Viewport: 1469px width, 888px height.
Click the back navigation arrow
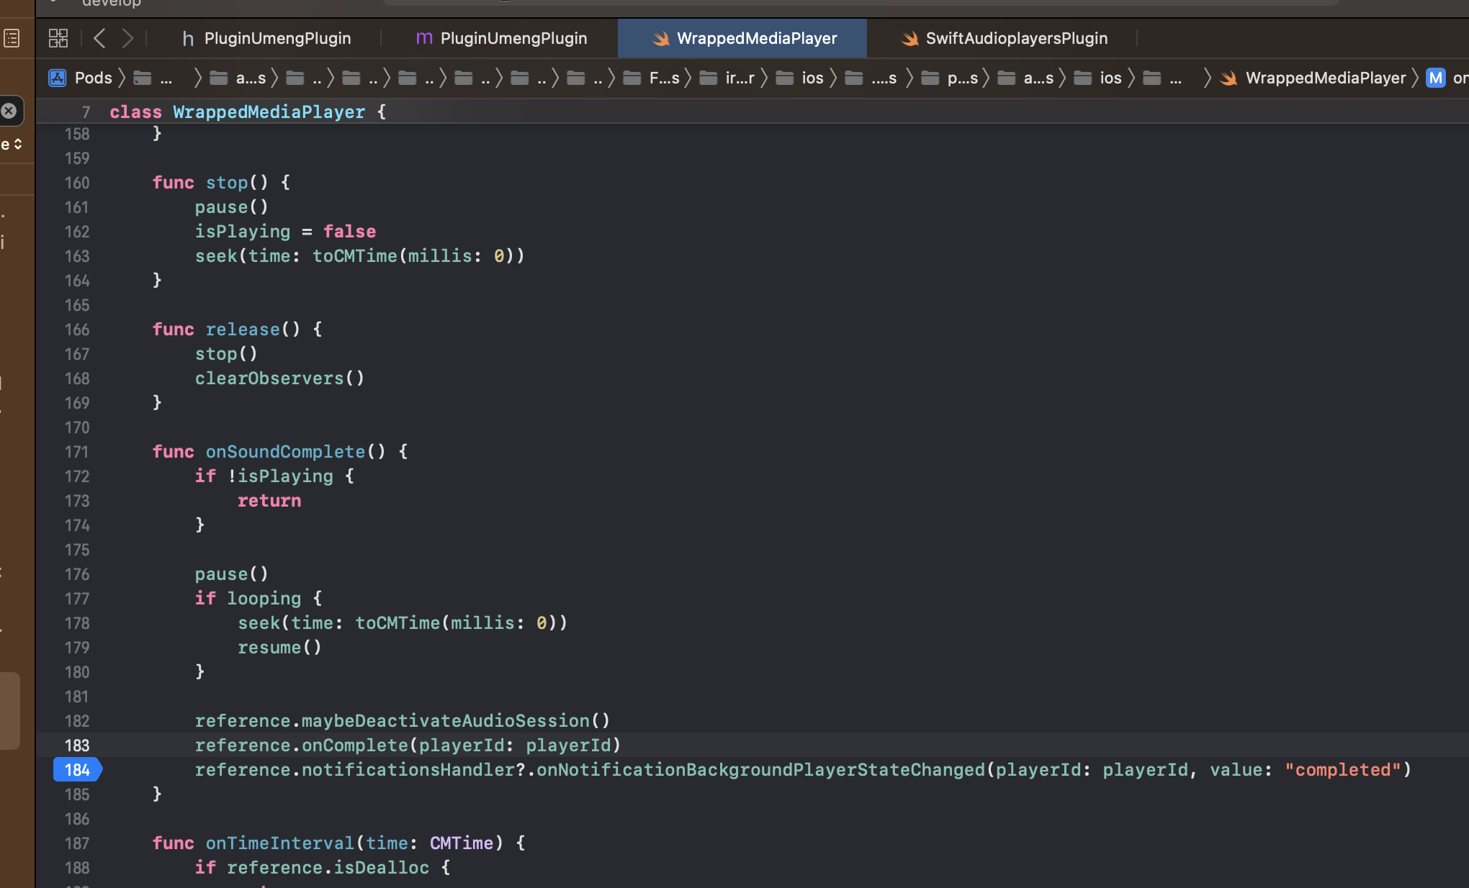[99, 37]
